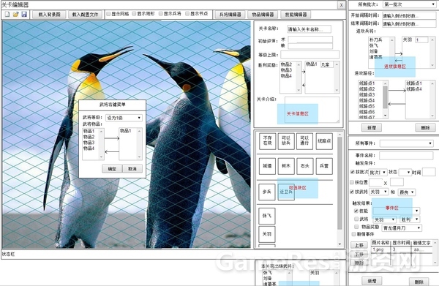Screen dimensions: 439x286
Task: Click the tile palette vertical scrollbar
Action: tap(339, 189)
